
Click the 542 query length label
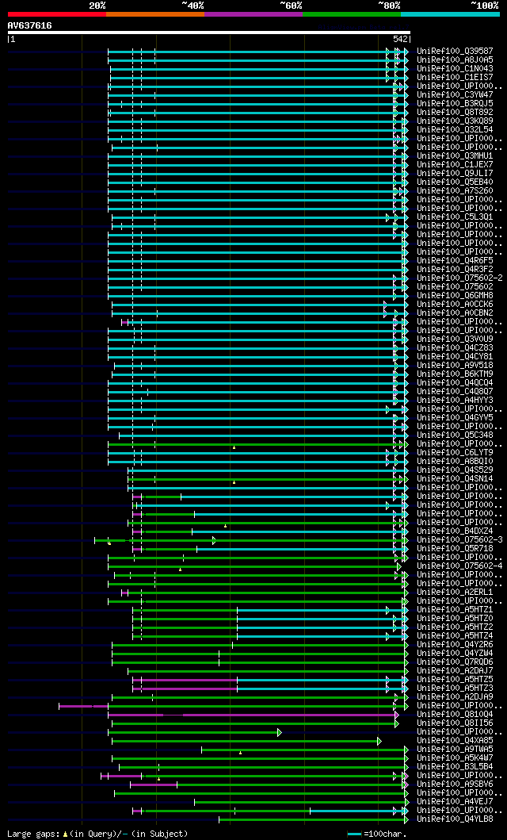tap(400, 39)
